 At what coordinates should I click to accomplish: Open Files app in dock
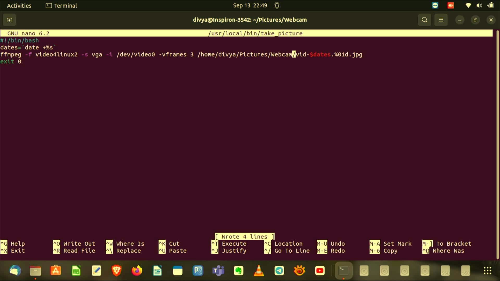click(x=35, y=271)
